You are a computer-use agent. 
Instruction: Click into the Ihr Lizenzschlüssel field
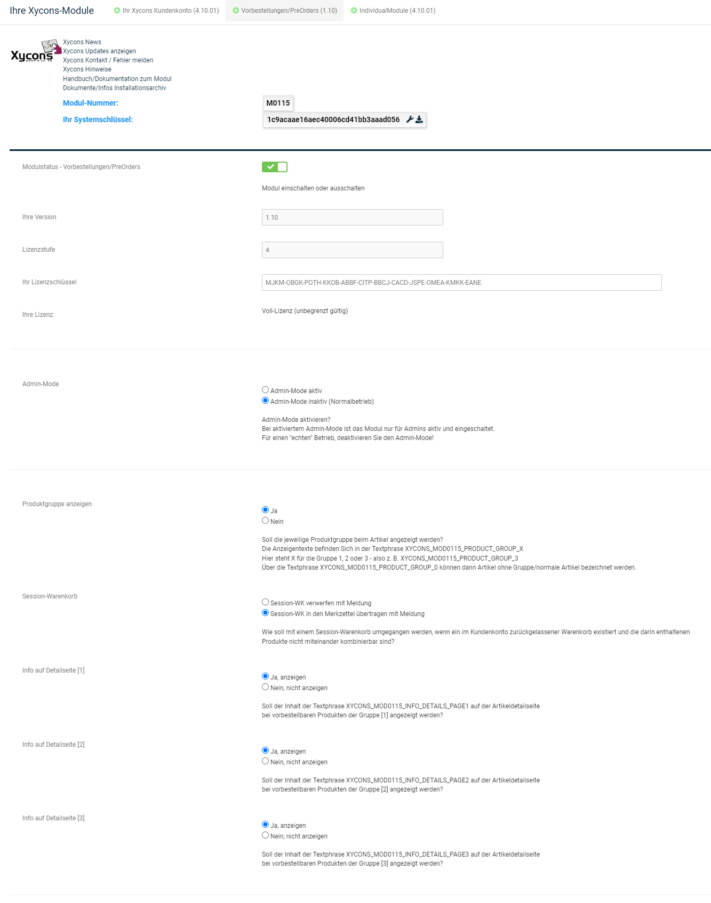point(461,283)
